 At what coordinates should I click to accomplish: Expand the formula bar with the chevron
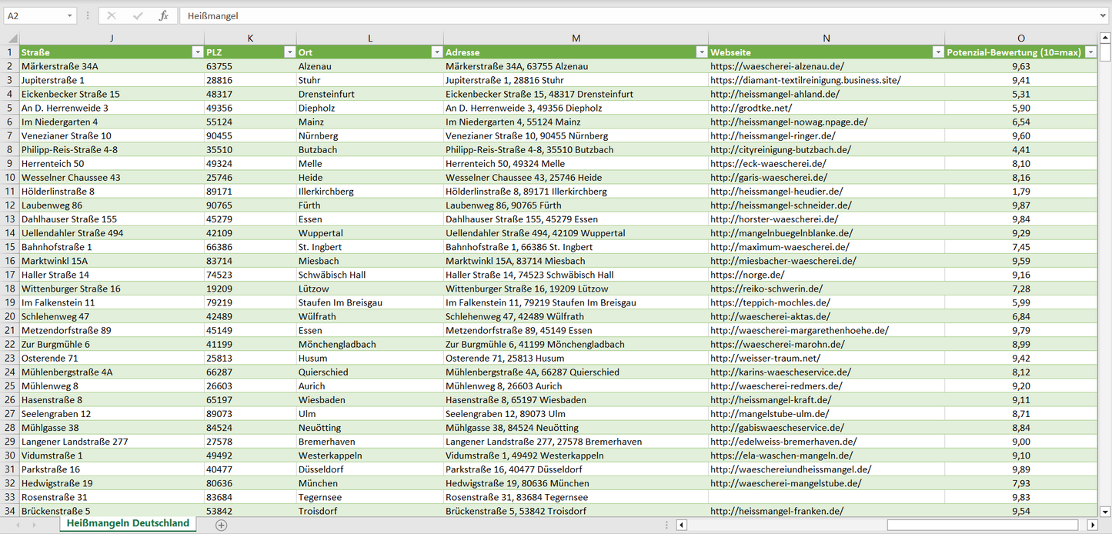[1104, 15]
